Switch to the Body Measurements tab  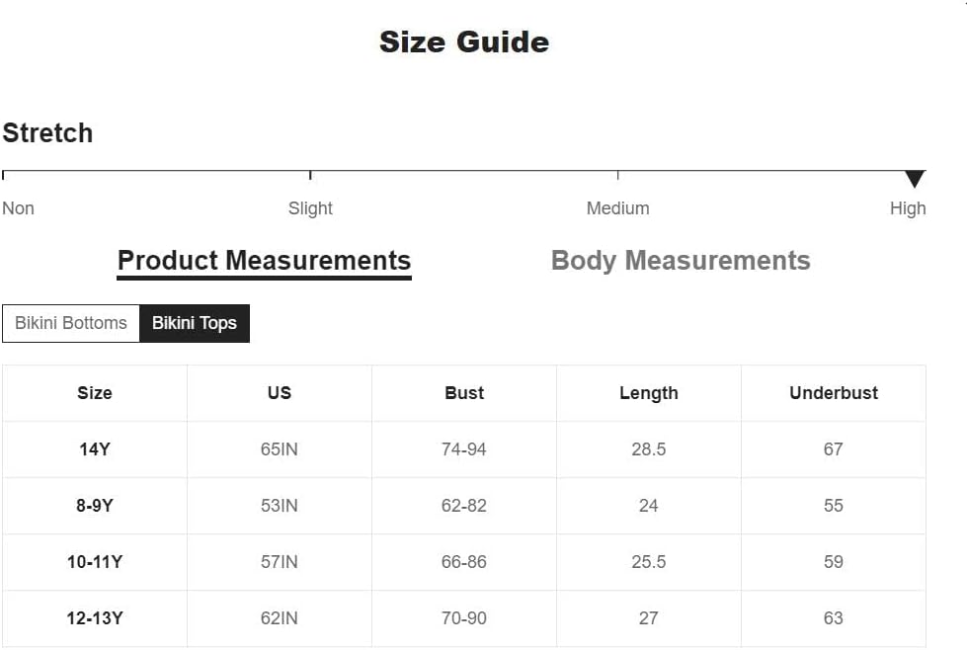pyautogui.click(x=681, y=261)
